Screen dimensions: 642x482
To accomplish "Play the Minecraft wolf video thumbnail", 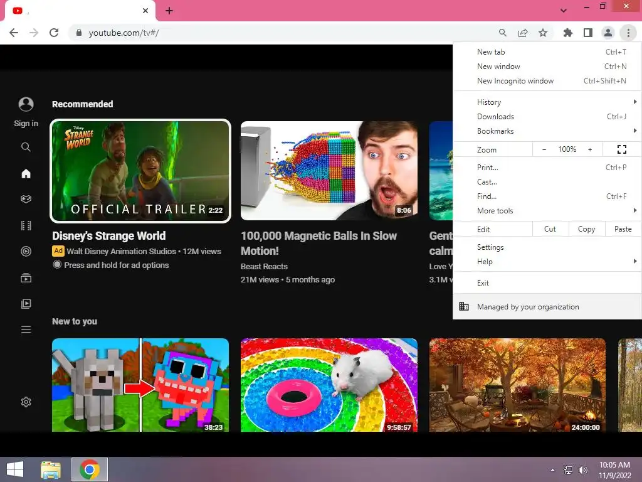I will [140, 385].
